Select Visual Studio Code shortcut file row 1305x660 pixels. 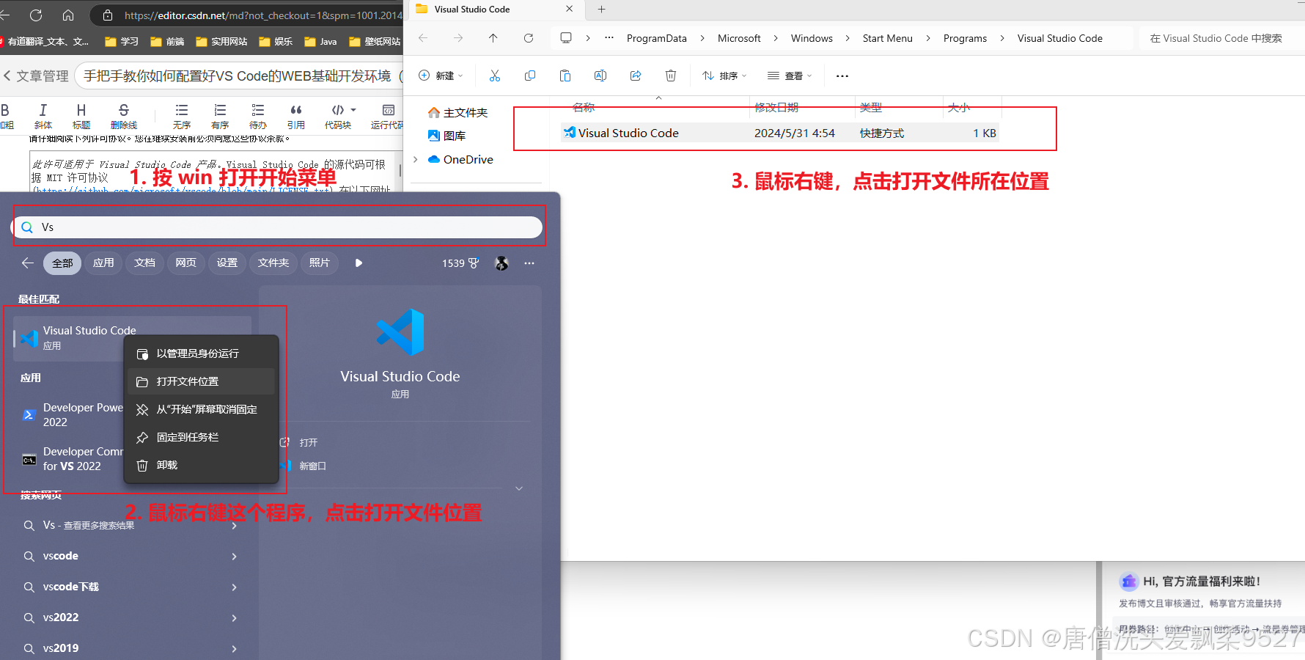pos(780,133)
